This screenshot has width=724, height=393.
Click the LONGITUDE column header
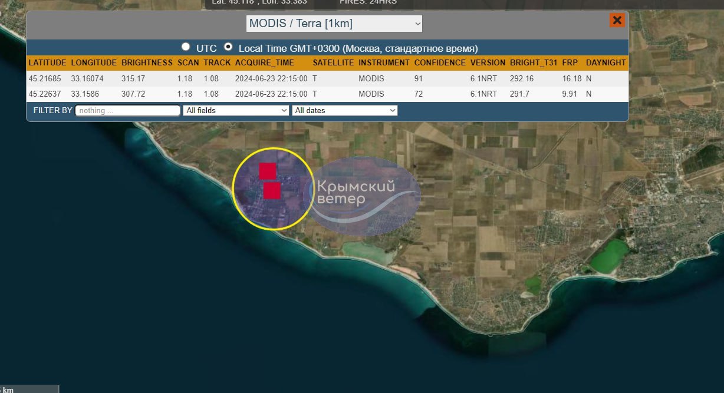94,62
